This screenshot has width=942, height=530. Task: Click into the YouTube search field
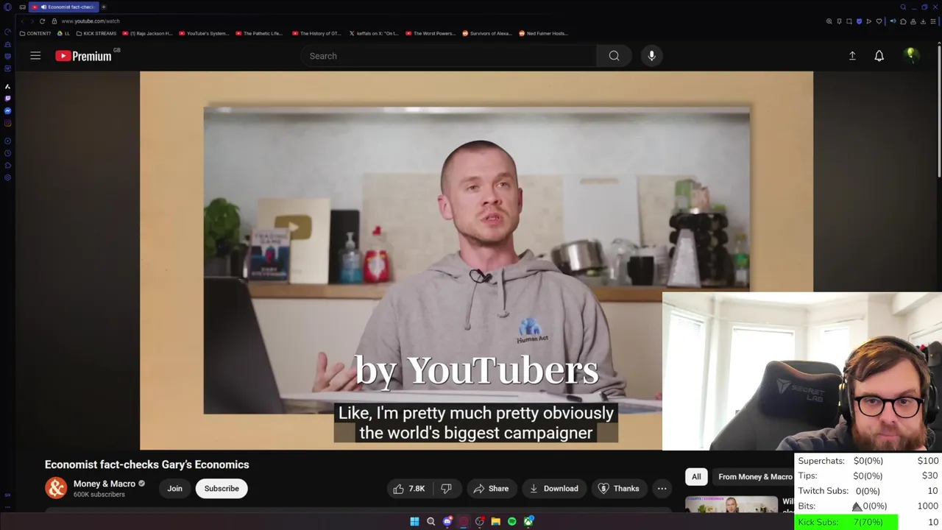pyautogui.click(x=449, y=56)
